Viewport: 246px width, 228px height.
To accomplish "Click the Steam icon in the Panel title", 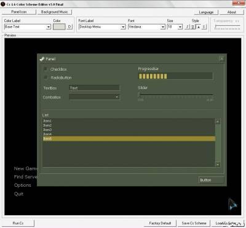I will click(x=42, y=59).
